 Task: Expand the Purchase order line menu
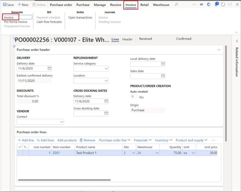coord(115,140)
